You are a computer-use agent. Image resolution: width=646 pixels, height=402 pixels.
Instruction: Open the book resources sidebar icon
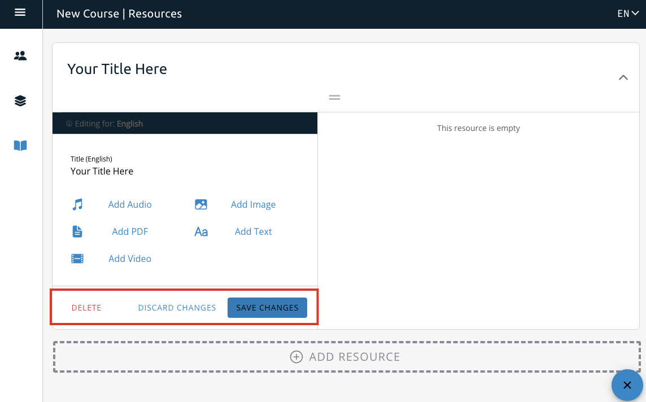point(20,146)
